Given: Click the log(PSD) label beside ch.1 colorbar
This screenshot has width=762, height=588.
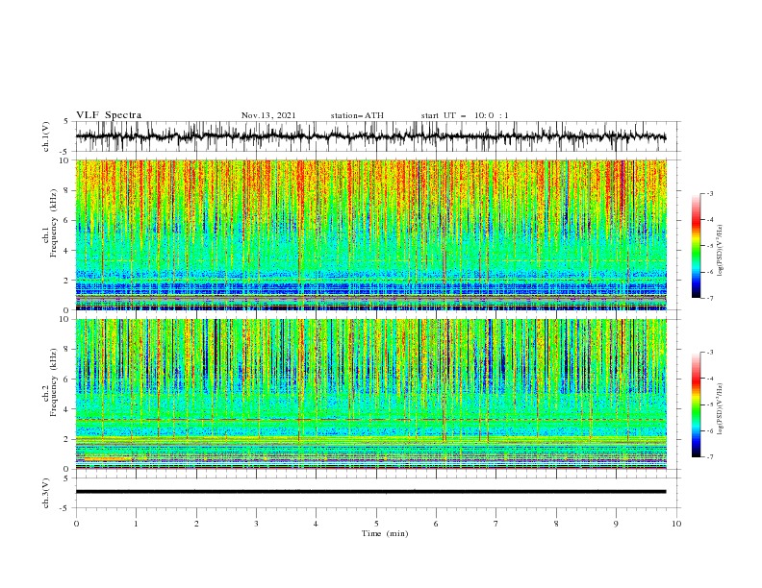Looking at the screenshot, I should point(720,251).
